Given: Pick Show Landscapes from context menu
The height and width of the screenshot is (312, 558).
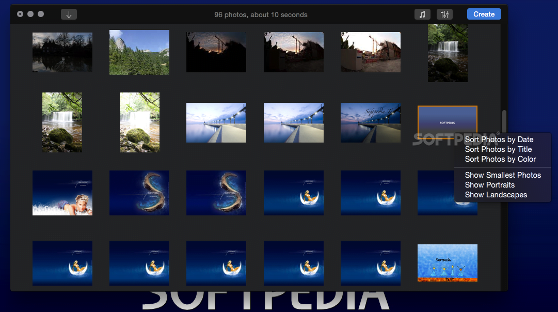Looking at the screenshot, I should [x=496, y=195].
